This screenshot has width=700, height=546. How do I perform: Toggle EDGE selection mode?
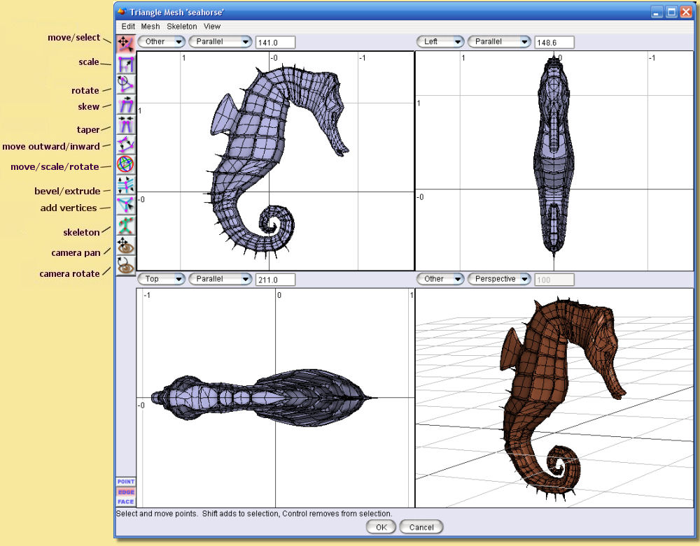pos(126,491)
